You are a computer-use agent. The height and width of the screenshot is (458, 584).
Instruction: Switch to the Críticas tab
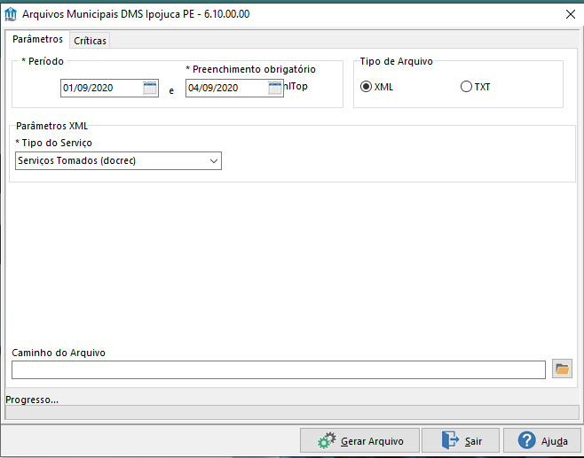click(90, 41)
